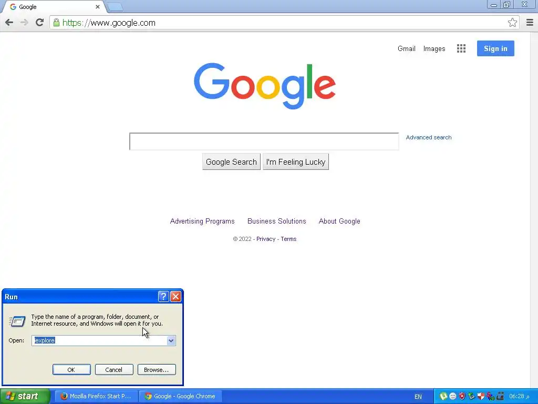Close the Run dialog with red X
This screenshot has height=404, width=538.
(x=175, y=297)
